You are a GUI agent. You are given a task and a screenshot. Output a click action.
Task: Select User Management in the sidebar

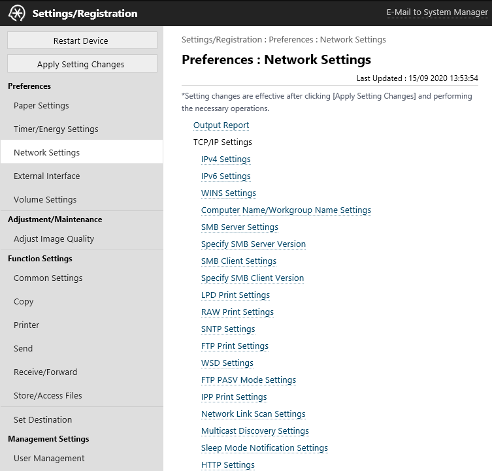click(49, 459)
